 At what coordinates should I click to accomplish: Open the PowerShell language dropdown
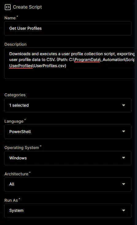68,132
